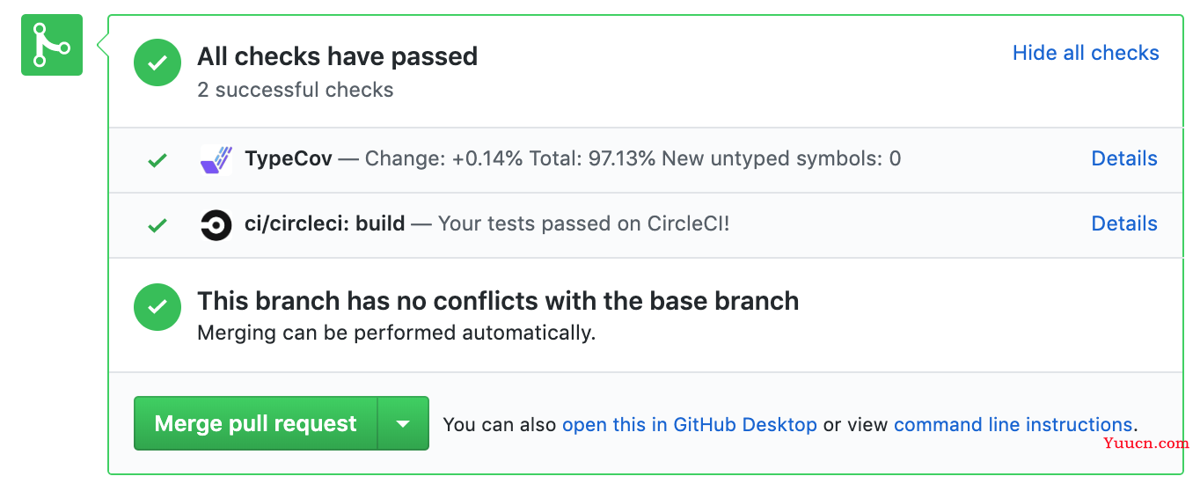The height and width of the screenshot is (491, 1200).
Task: Click the no conflicts green check circle
Action: coord(157,307)
